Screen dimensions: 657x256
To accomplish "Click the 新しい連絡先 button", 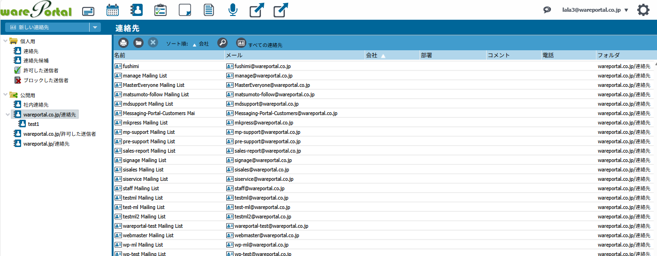I will (46, 27).
